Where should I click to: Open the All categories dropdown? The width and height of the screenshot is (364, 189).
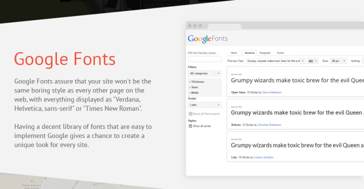click(205, 73)
